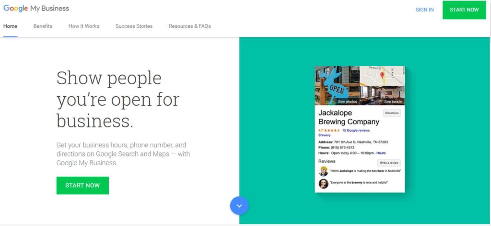Go to Success Stories tab

tap(134, 26)
